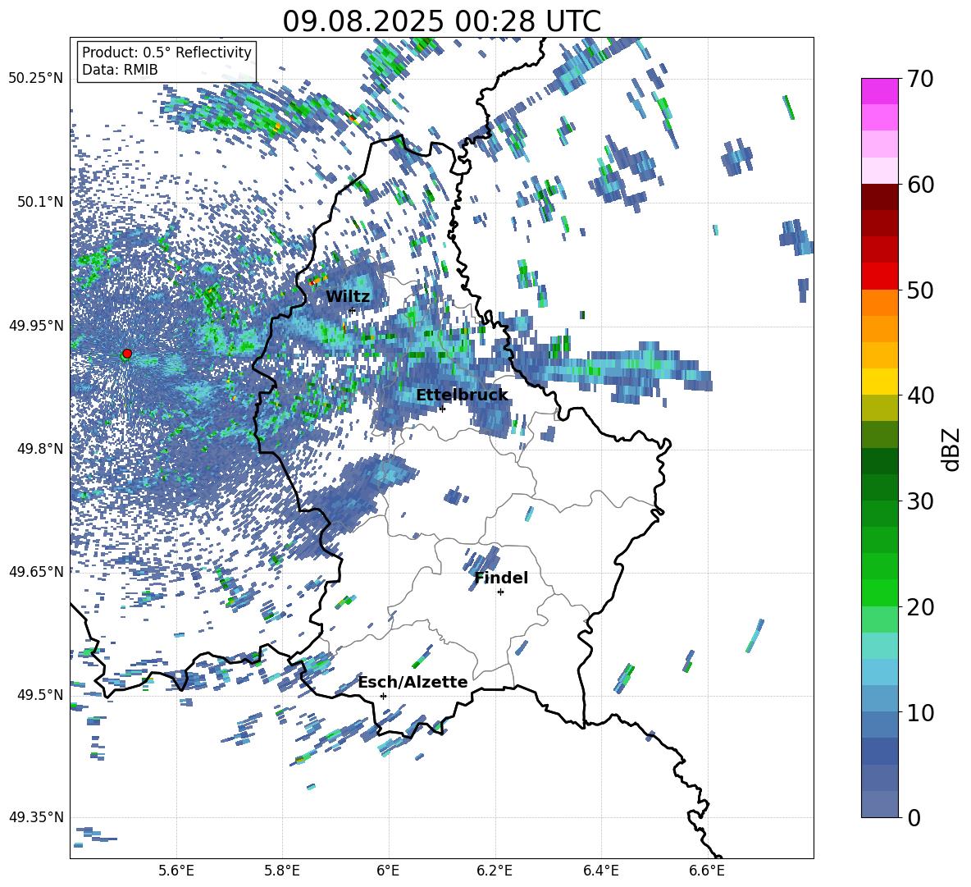Click the 6°E longitude tick label

(388, 871)
